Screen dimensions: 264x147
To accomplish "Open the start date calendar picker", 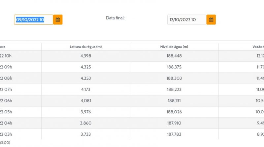I will point(58,20).
